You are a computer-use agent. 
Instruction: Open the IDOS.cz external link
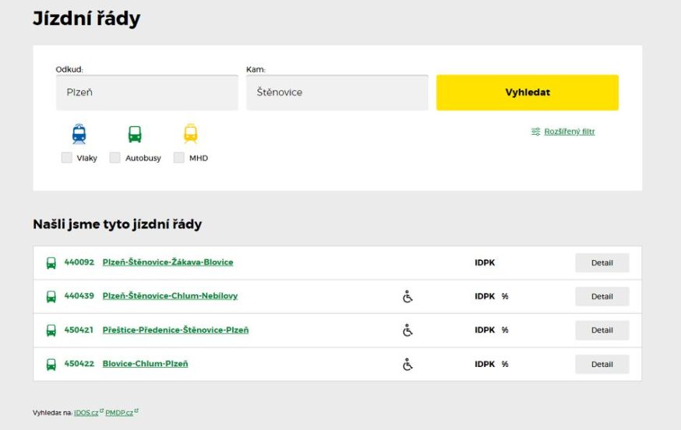point(86,413)
